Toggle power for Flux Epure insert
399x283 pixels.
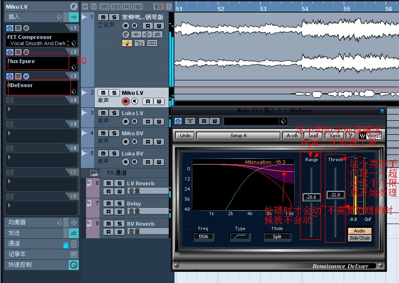point(10,52)
